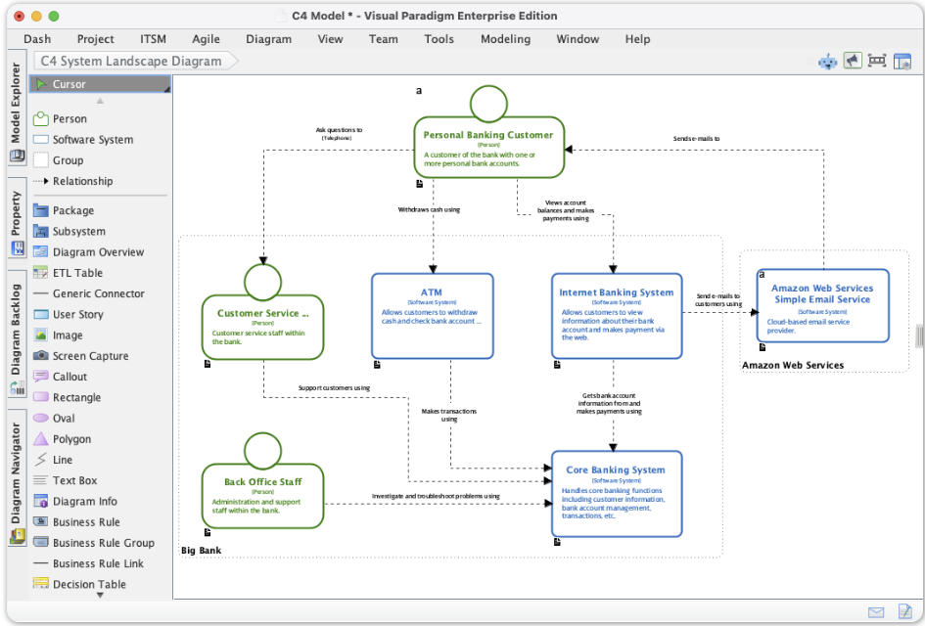Click the megaphone announcement icon
This screenshot has height=626, width=925.
pos(853,61)
